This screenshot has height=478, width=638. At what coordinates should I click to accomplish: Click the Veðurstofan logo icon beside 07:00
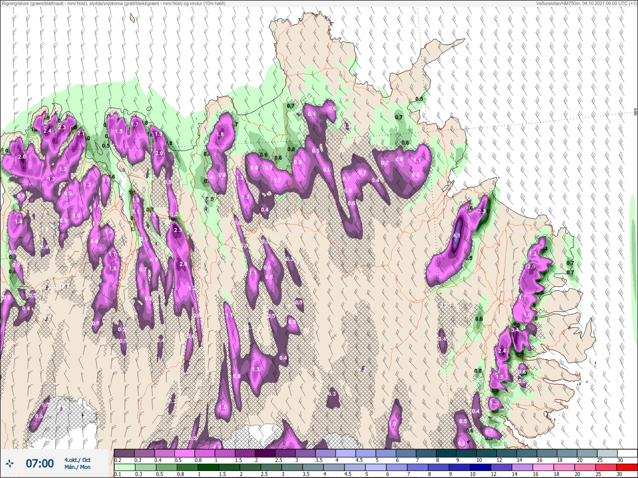tap(10, 464)
